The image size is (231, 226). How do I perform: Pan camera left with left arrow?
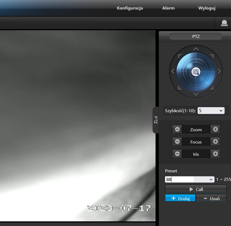pyautogui.click(x=173, y=72)
